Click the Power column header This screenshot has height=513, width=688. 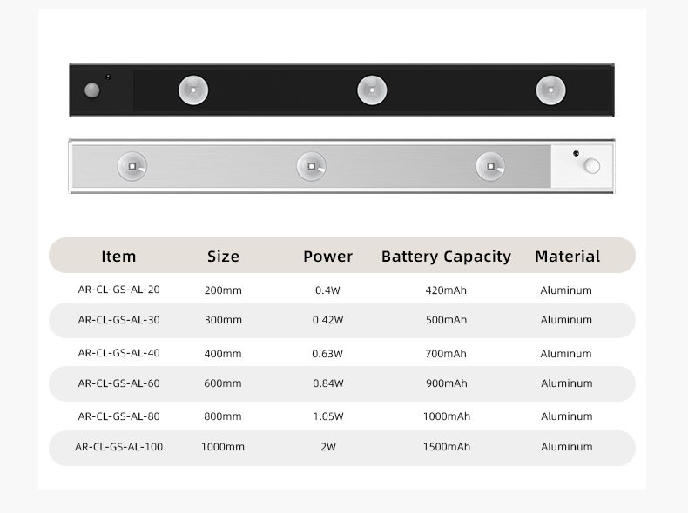tap(327, 256)
